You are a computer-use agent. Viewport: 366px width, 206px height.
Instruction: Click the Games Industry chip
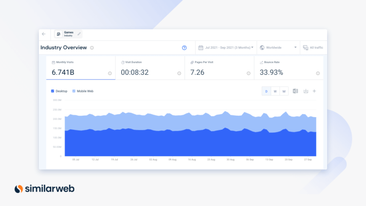68,34
